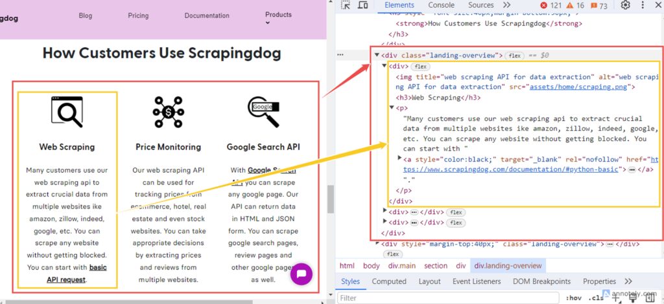Toggle flex badge on landing-overview div
664x304 pixels.
pos(514,56)
